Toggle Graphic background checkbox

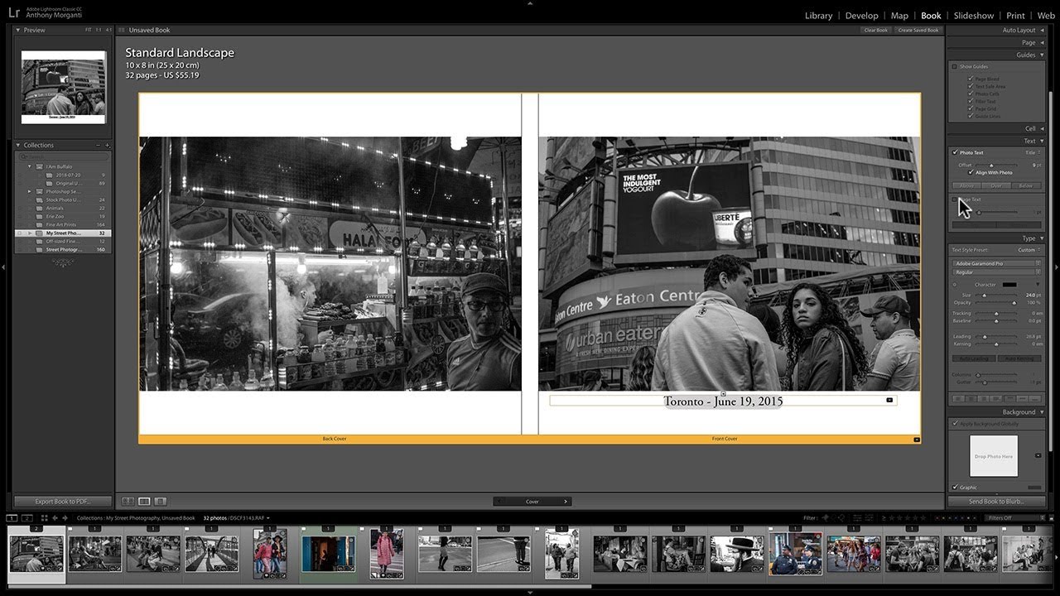pos(955,488)
